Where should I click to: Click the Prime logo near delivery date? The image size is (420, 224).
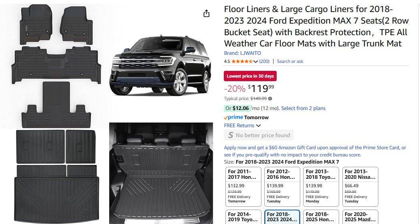tap(233, 118)
